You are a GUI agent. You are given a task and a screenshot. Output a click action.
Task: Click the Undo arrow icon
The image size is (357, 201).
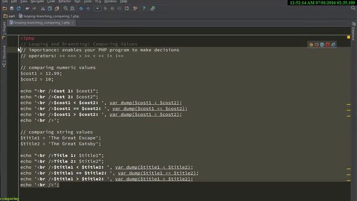27,8
